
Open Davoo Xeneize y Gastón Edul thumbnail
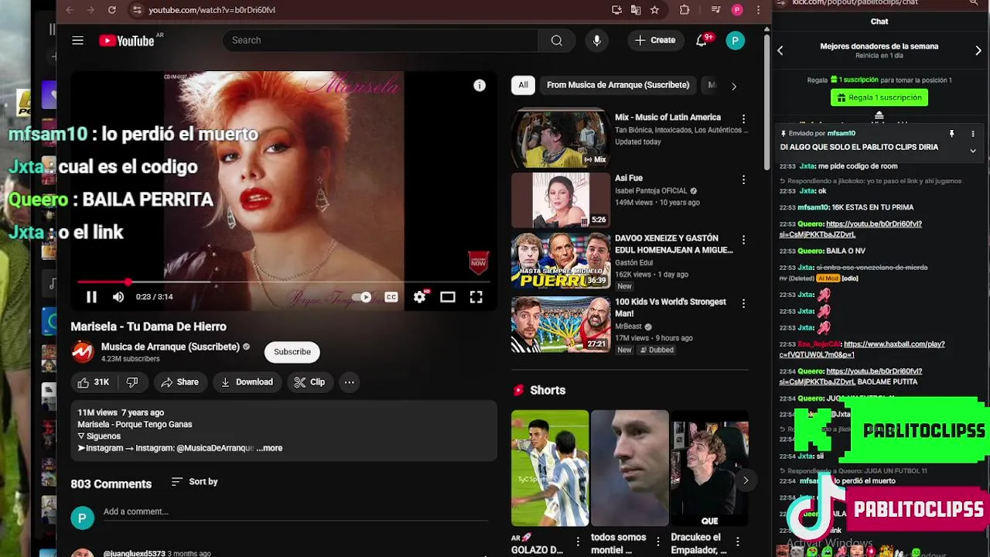coord(560,261)
